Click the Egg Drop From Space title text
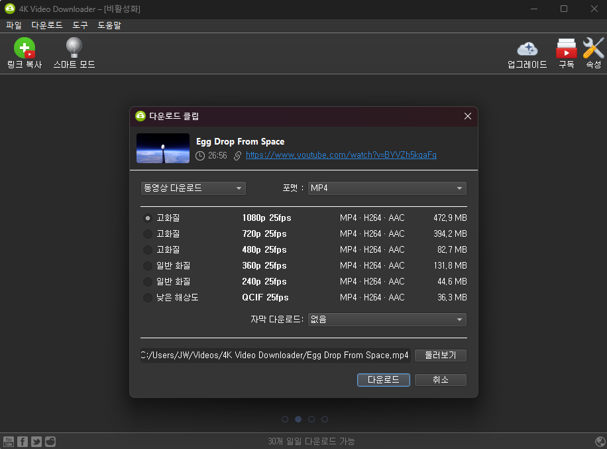The image size is (607, 449). [x=241, y=142]
